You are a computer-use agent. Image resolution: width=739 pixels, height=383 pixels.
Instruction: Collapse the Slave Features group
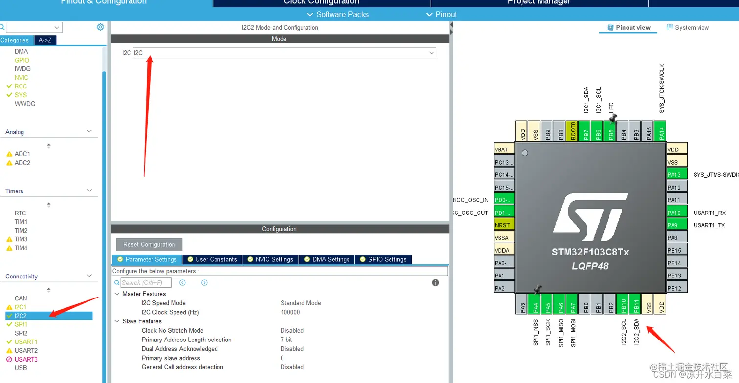point(117,321)
